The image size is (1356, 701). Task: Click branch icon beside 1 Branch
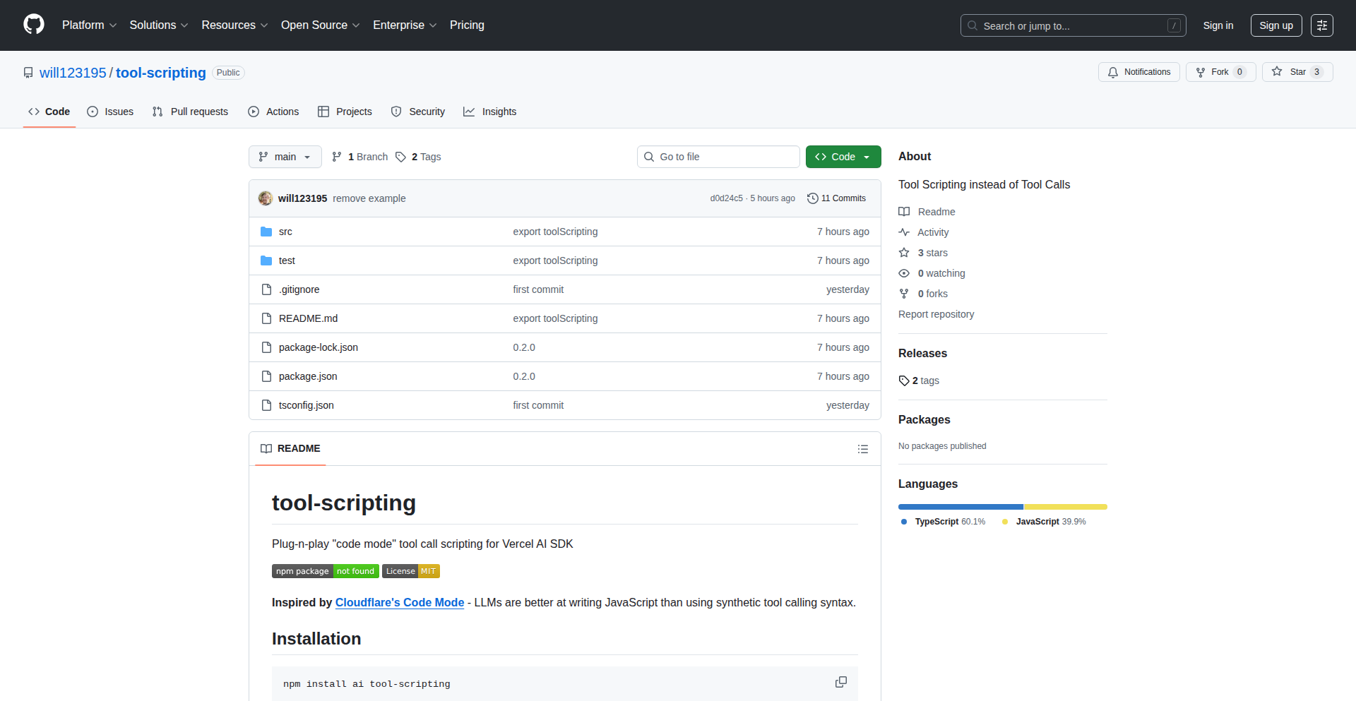point(337,157)
